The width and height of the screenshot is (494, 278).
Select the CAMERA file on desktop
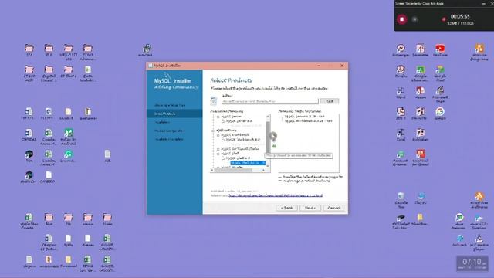[48, 177]
